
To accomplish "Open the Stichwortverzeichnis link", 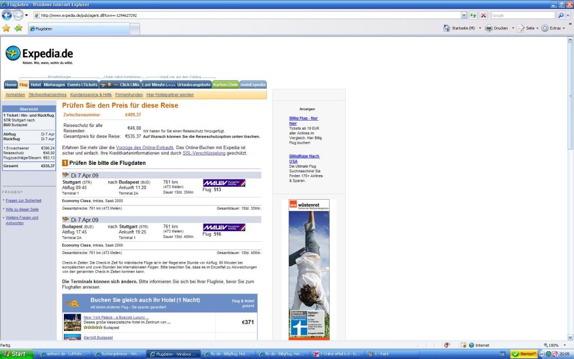I will 48,94.
